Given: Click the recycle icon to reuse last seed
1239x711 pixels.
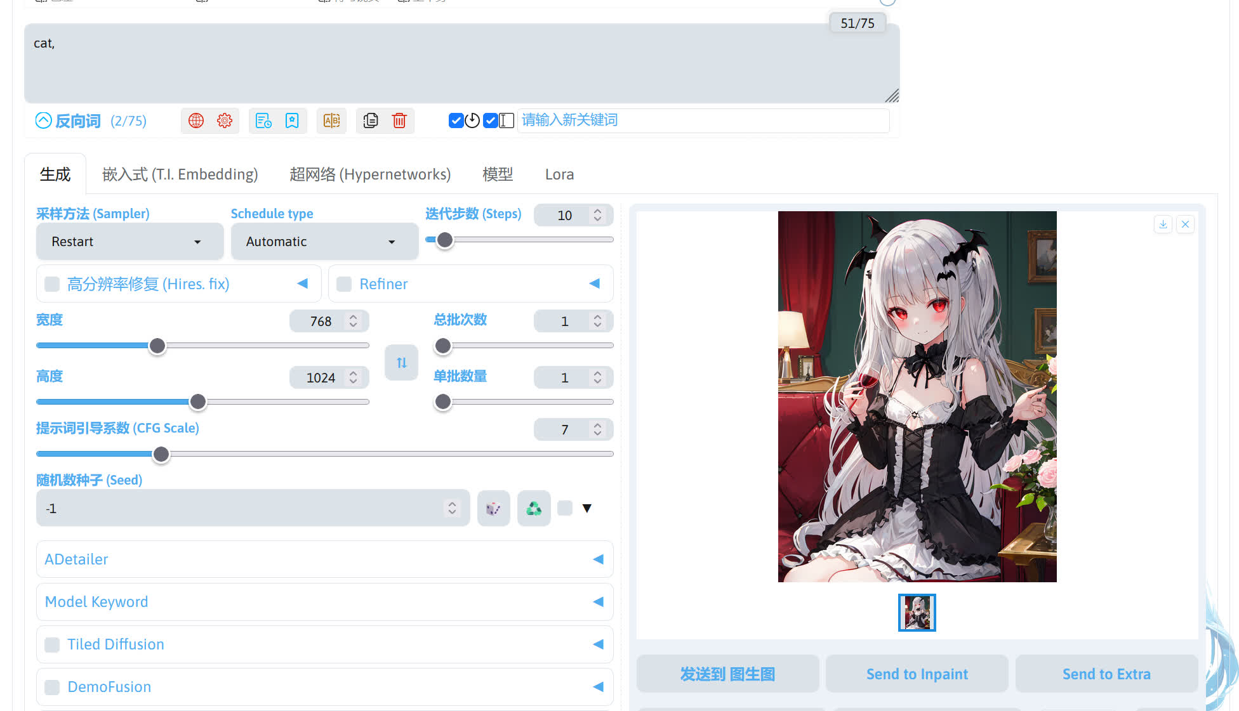Looking at the screenshot, I should (x=533, y=508).
